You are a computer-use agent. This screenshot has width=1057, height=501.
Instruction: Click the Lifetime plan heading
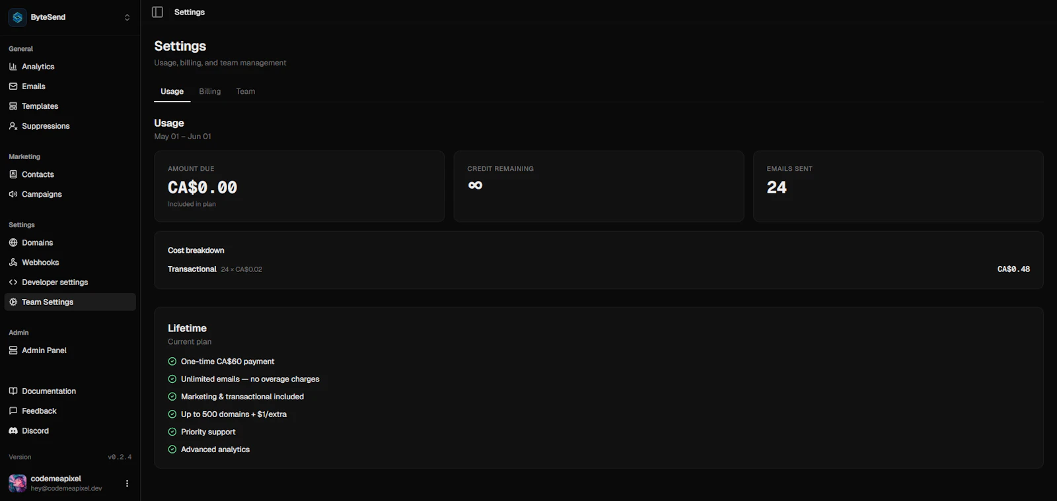[187, 328]
